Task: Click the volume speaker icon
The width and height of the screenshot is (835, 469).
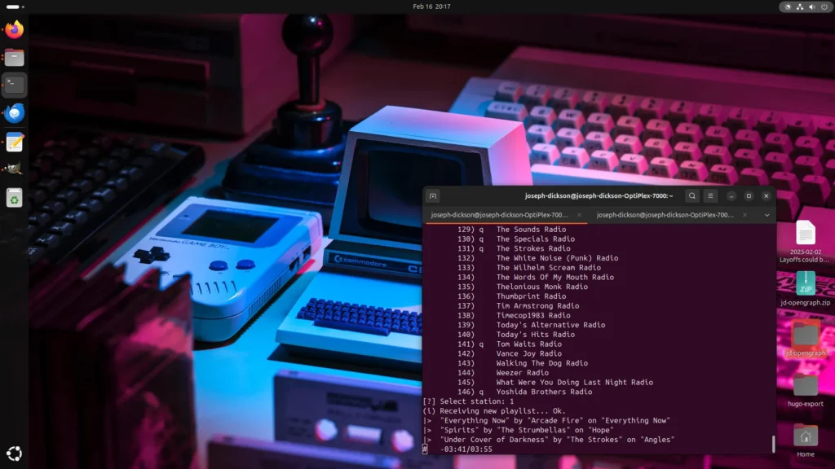Action: coord(812,7)
